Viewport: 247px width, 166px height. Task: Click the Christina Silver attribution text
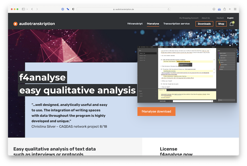[69, 127]
